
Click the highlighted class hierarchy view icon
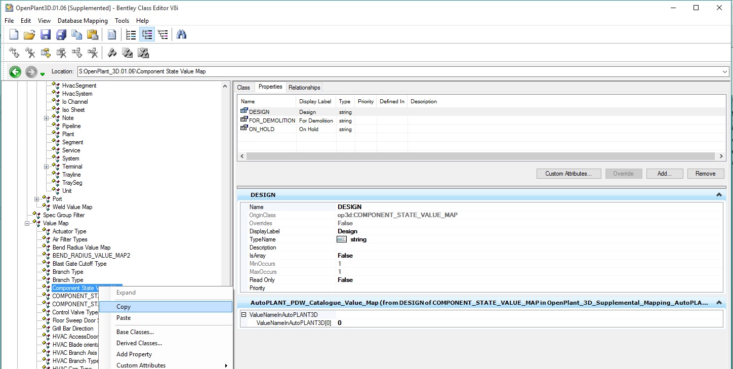[x=147, y=35]
